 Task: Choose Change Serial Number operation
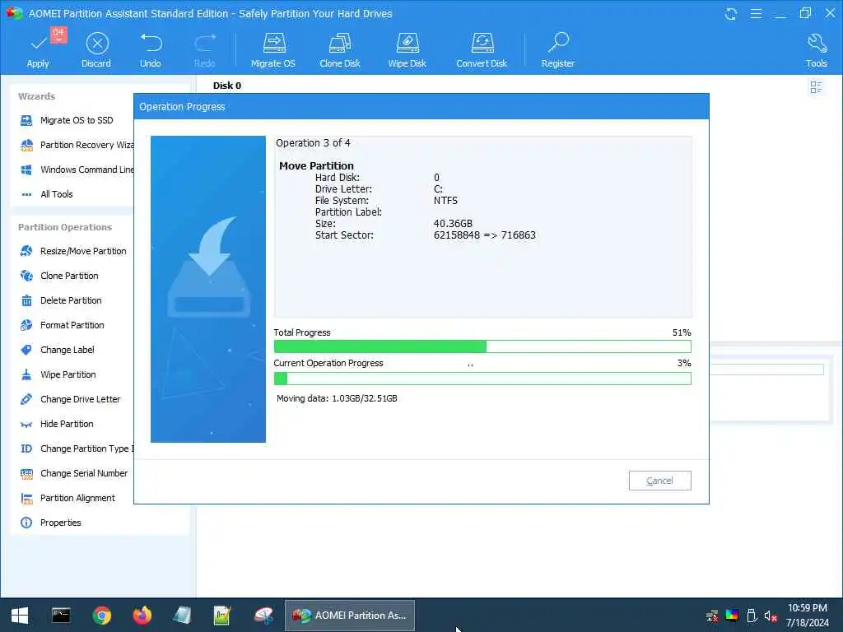[x=73, y=473]
